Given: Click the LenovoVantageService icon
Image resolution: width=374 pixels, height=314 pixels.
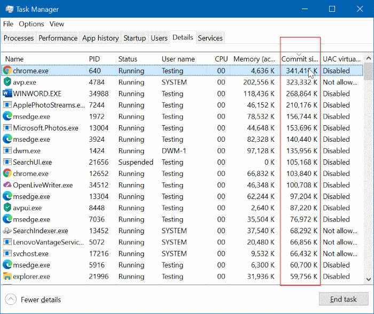Looking at the screenshot, I should tap(7, 242).
